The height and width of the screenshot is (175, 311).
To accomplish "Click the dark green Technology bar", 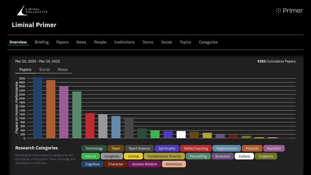I will (142, 133).
